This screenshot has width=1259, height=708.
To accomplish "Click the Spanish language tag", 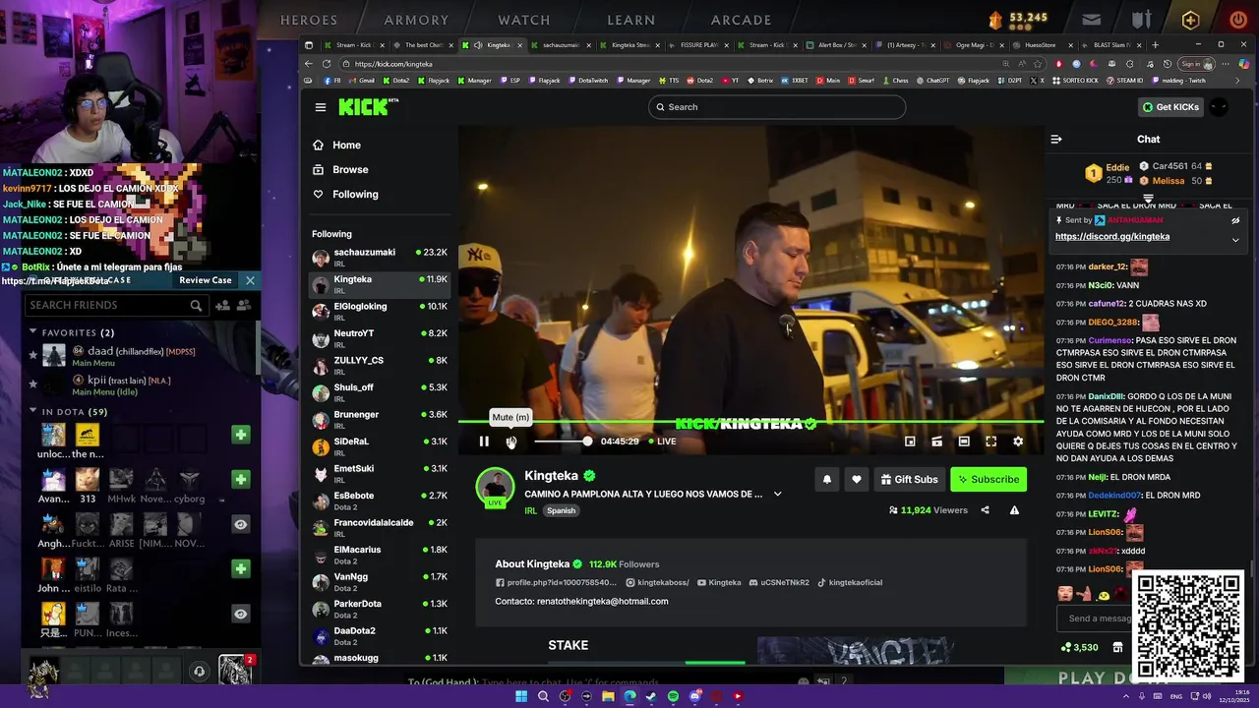I will 562,510.
